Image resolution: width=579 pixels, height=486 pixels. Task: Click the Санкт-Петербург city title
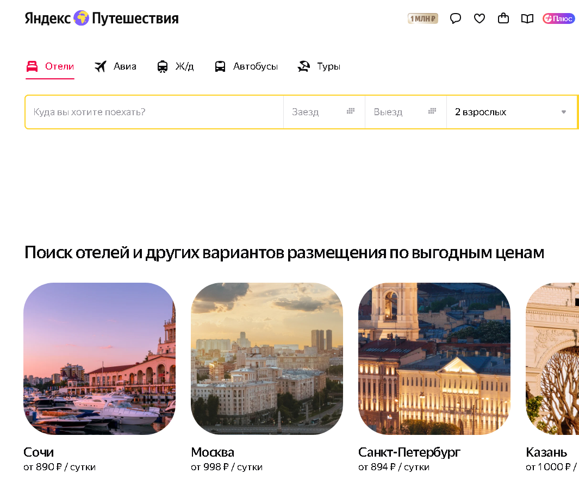pos(409,452)
